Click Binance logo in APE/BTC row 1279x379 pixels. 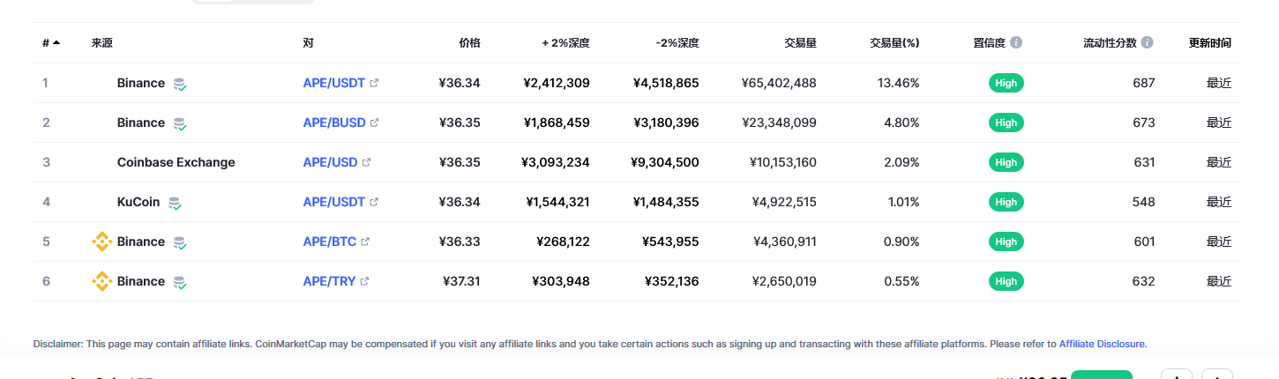pos(102,242)
